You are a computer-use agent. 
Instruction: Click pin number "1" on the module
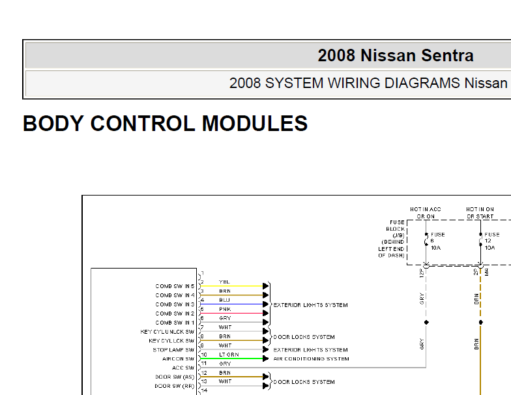203,273
